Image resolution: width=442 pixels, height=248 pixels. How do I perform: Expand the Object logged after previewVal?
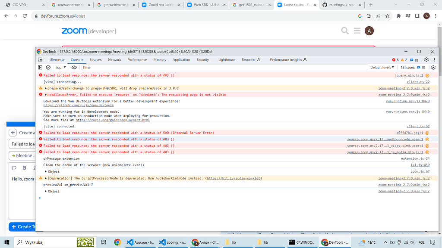click(x=47, y=191)
